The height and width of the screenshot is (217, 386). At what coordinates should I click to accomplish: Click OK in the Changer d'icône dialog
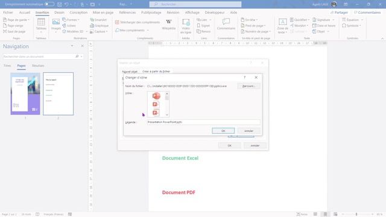[223, 131]
